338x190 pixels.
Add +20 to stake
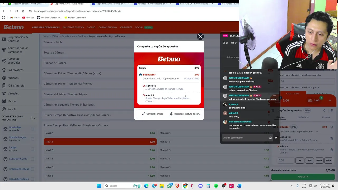(x=309, y=160)
